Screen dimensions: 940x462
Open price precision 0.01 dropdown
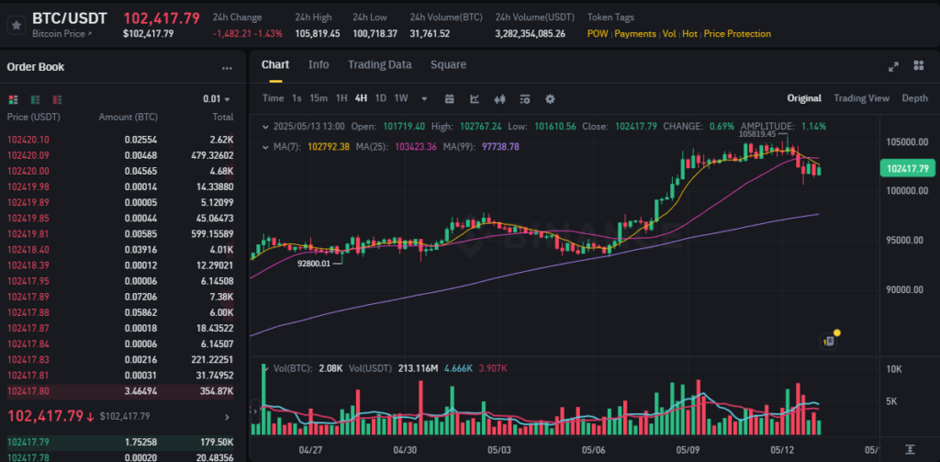tap(217, 99)
